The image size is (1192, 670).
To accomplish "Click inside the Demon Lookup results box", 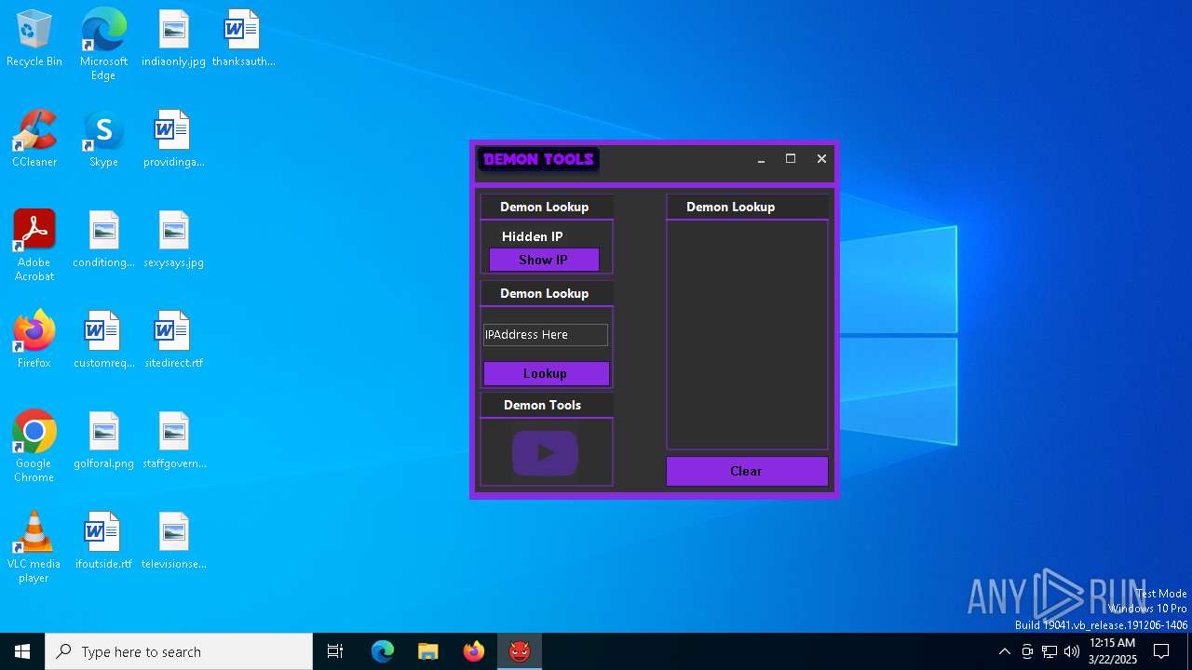I will (x=747, y=335).
